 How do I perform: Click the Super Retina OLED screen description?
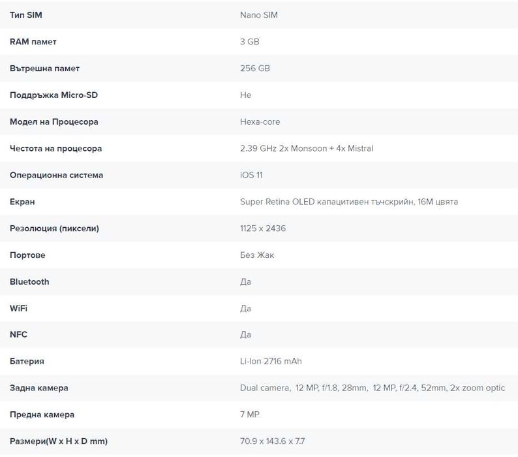pyautogui.click(x=349, y=202)
